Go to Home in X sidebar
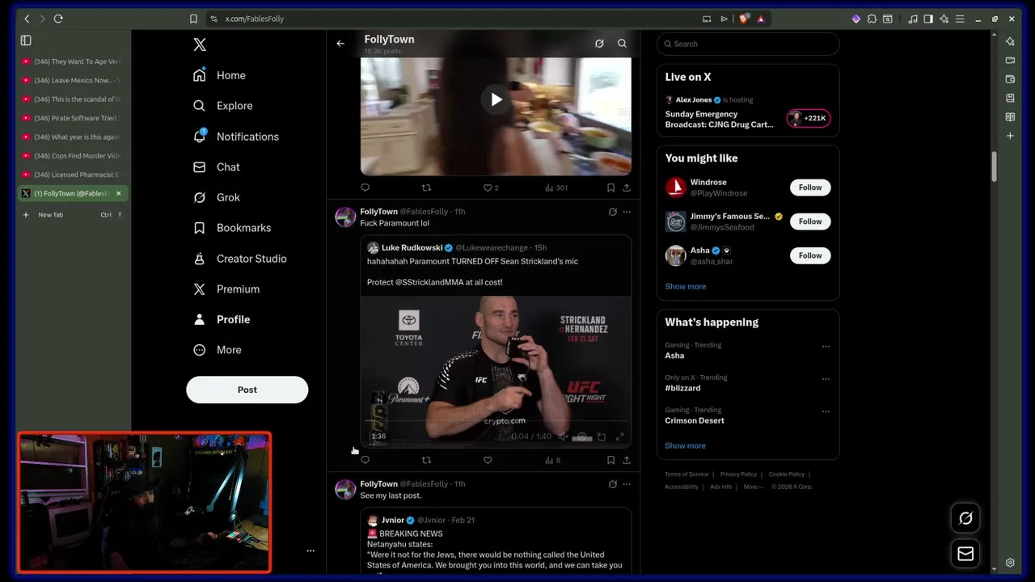Screen dimensions: 1035x582 (x=219, y=75)
